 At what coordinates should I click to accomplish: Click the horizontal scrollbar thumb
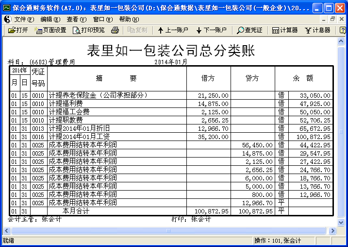point(168,230)
